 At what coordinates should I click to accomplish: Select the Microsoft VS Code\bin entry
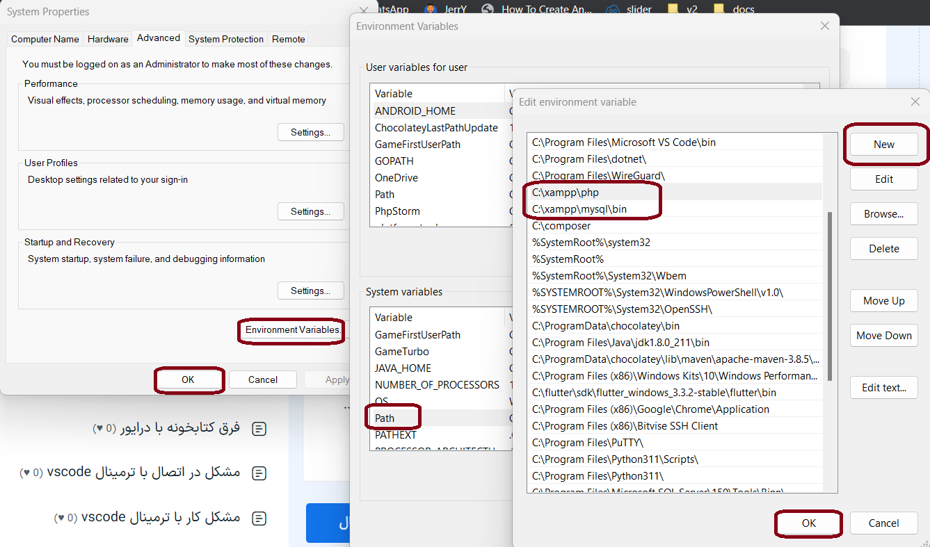click(x=674, y=142)
